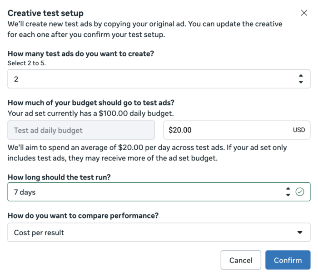Focus the $20.00 budget amount field

click(227, 130)
